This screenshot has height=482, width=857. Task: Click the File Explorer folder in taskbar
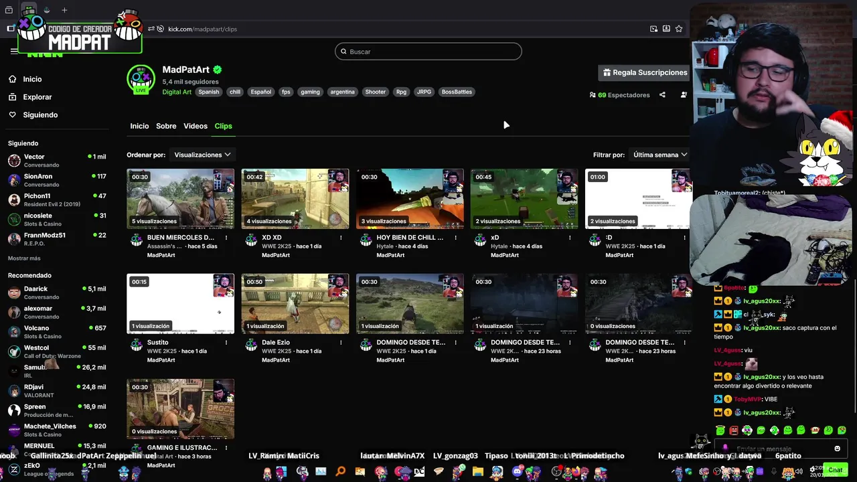[x=477, y=472]
